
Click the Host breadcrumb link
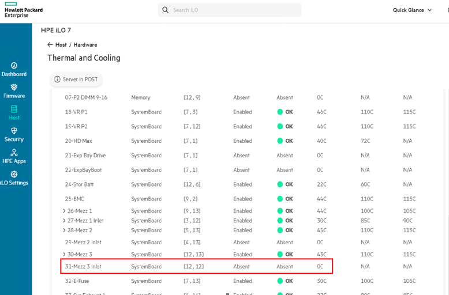(61, 44)
